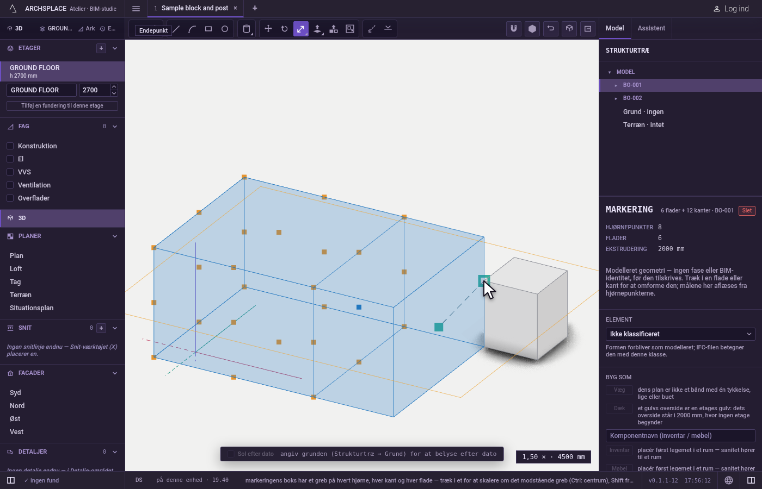Click the 'Tilføj en fundering til denne etage' button
762x489 pixels.
pos(62,106)
